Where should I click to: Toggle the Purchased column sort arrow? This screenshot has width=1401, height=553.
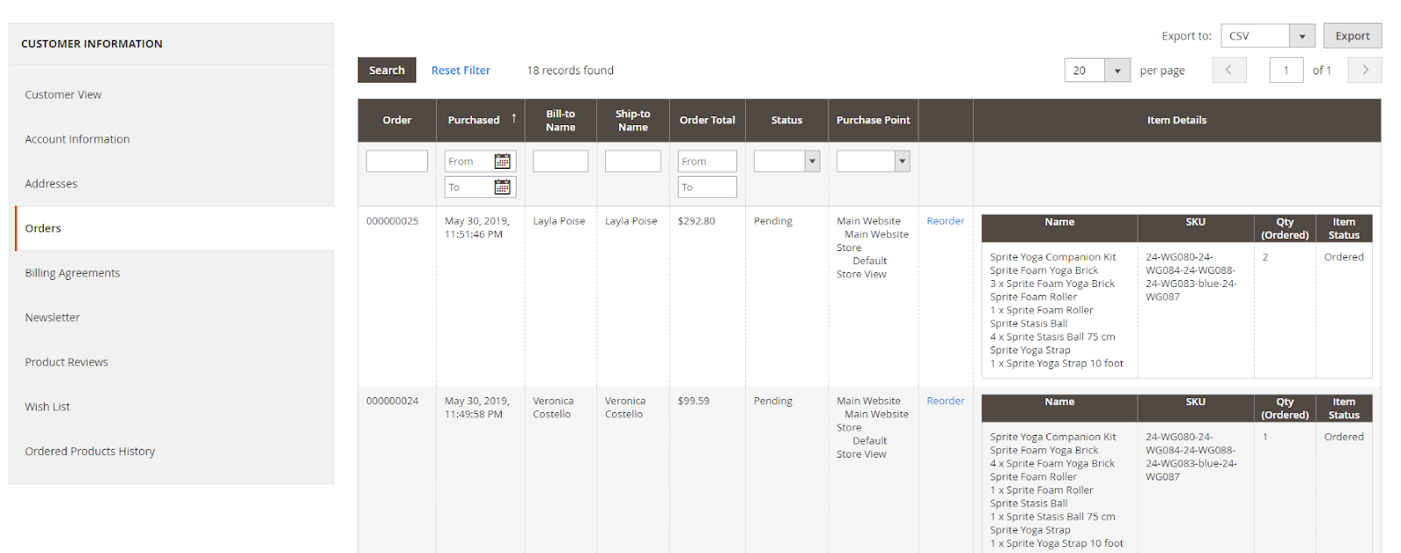click(x=514, y=119)
